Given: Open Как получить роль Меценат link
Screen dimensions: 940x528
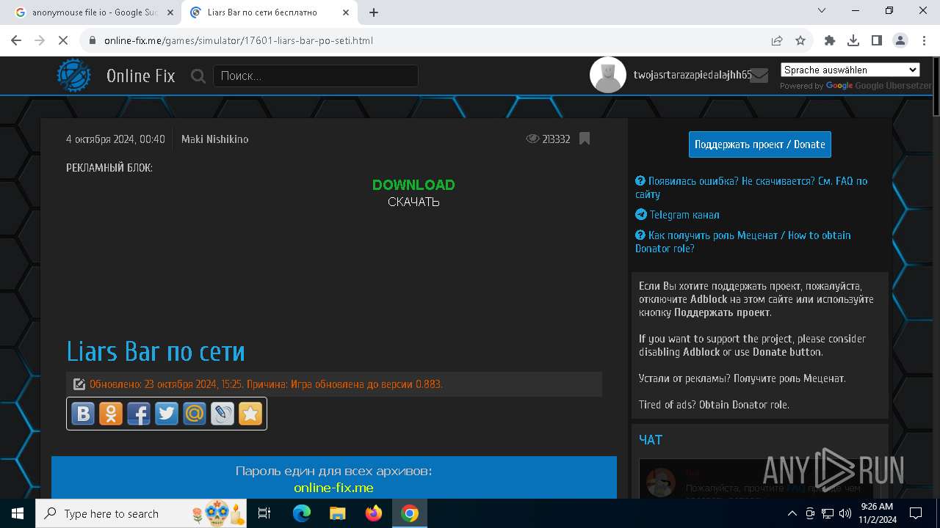Looking at the screenshot, I should pyautogui.click(x=742, y=242).
